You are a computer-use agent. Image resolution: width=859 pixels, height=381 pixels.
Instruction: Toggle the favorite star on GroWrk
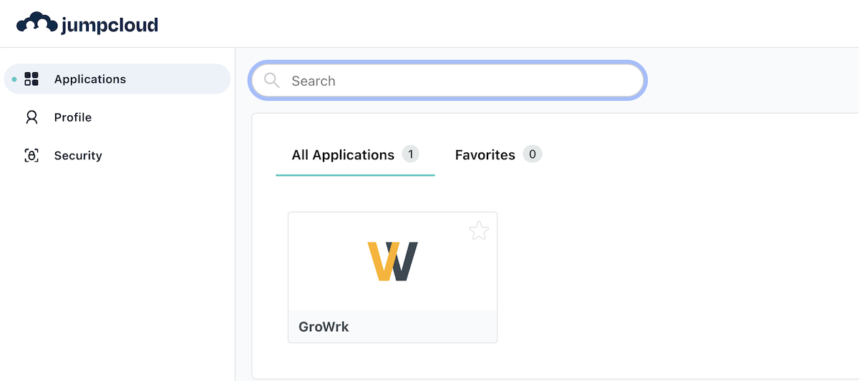click(479, 230)
